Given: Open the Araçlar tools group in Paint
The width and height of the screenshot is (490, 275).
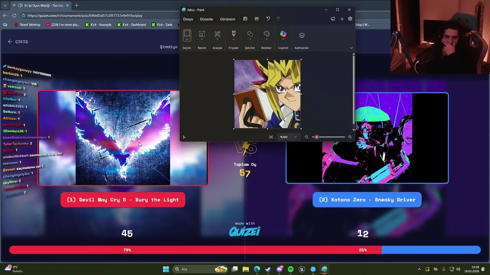Looking at the screenshot, I should tap(217, 34).
